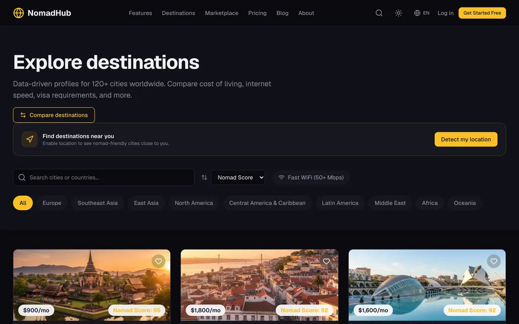This screenshot has height=324, width=519.
Task: Click the Explore destinations heading
Action: (x=106, y=62)
